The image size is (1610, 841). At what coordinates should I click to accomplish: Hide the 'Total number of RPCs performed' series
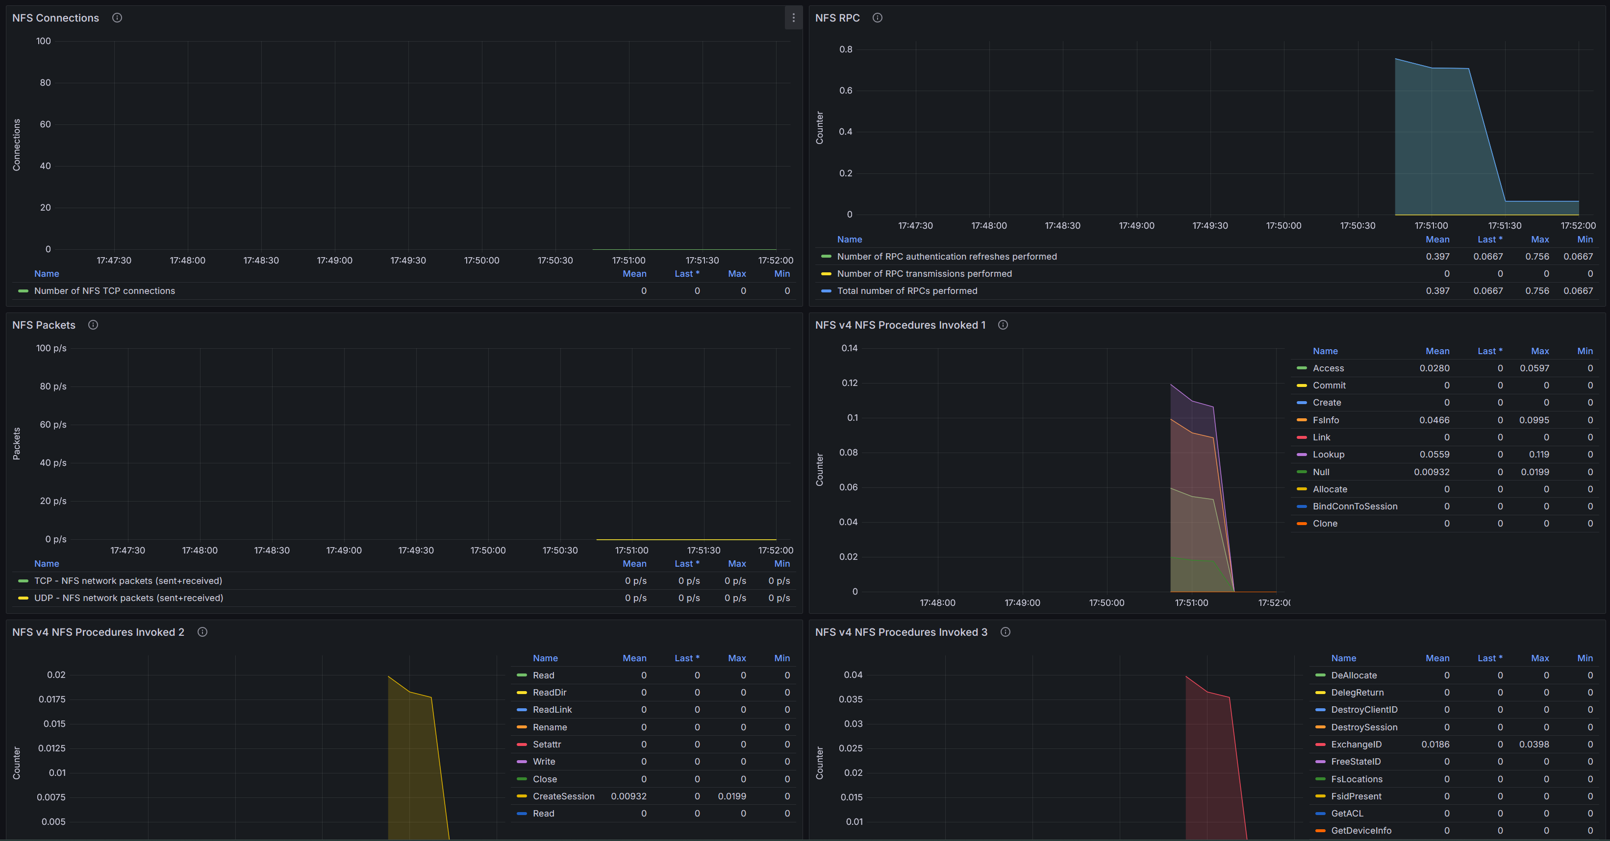(x=907, y=290)
